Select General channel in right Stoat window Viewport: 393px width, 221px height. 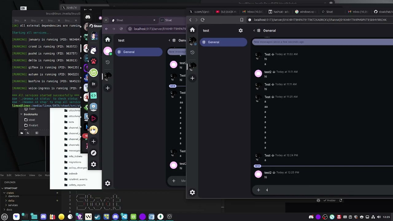tap(224, 42)
